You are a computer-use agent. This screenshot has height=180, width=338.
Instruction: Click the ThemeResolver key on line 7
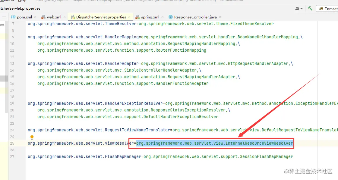tap(121, 24)
